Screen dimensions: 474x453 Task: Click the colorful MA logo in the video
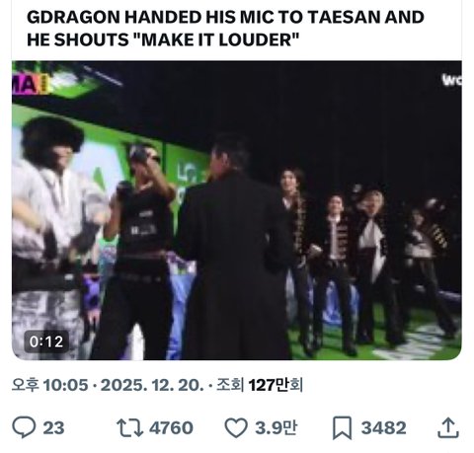tap(31, 84)
